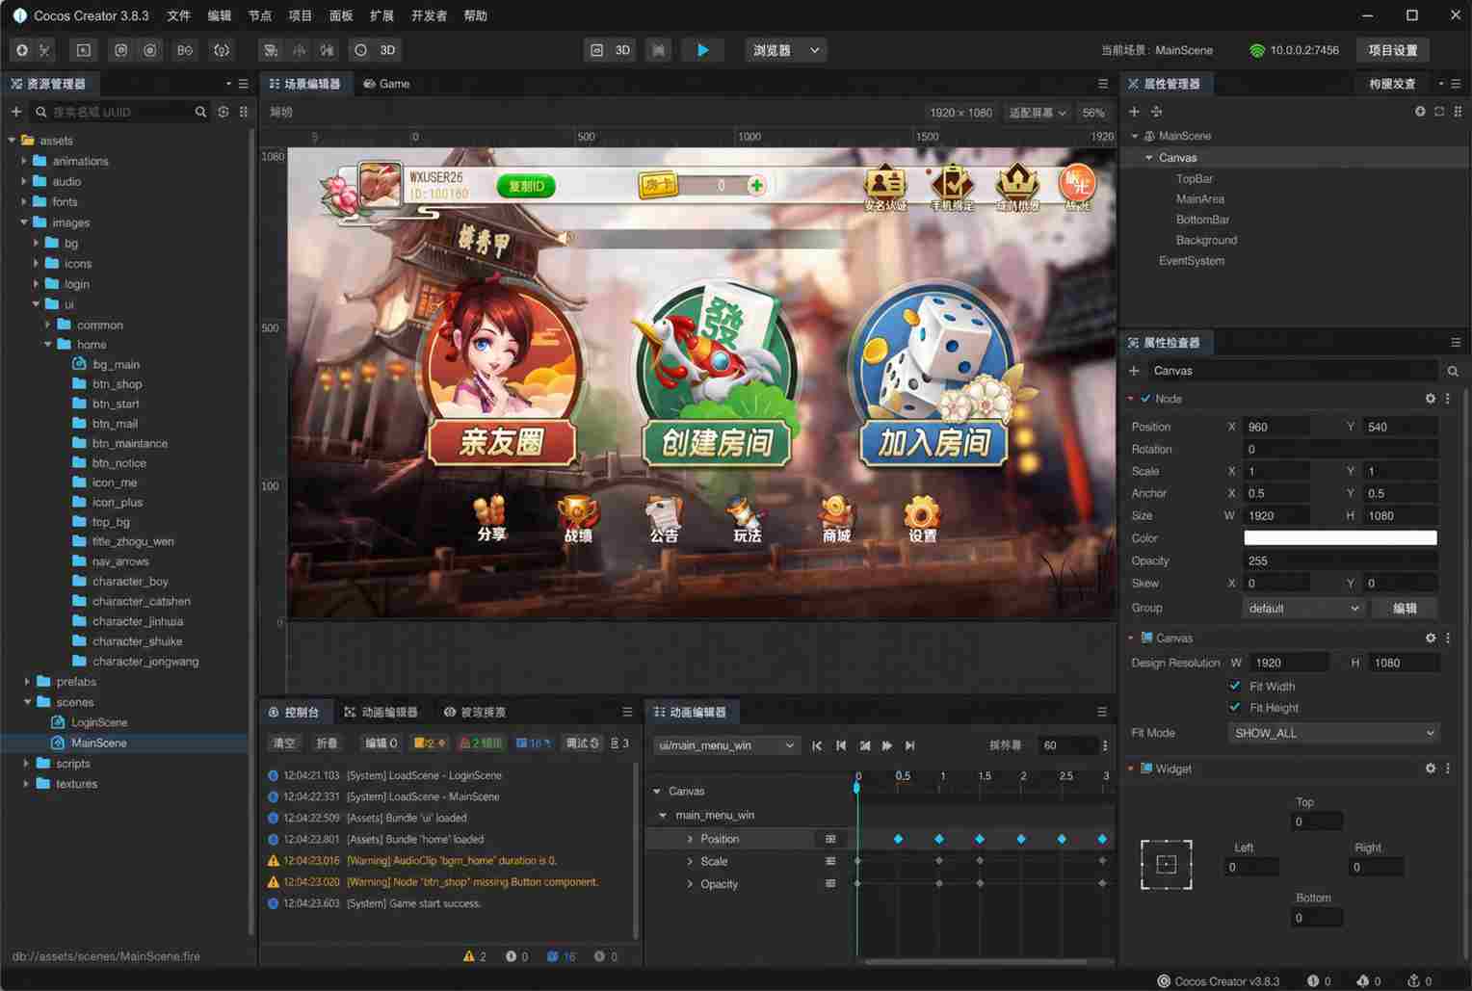Switch to the Game tab

click(386, 84)
